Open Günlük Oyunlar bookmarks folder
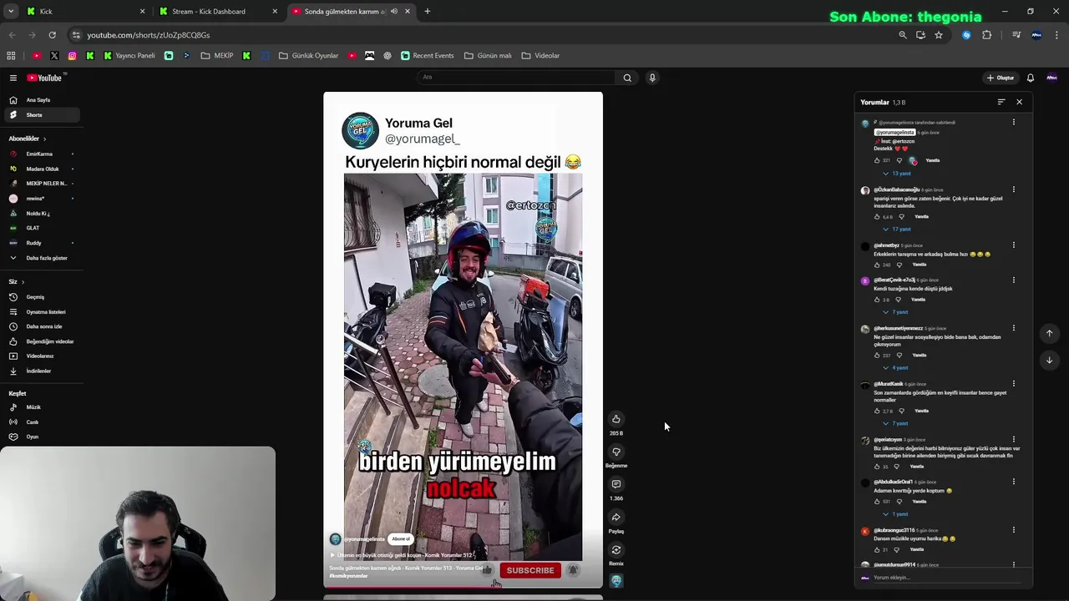 [308, 56]
